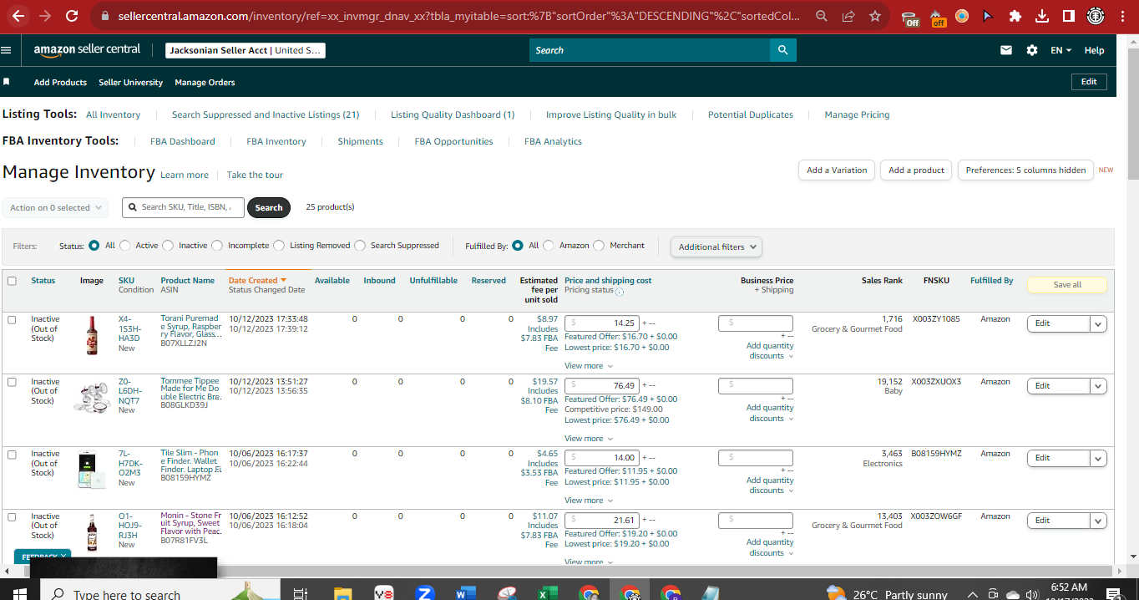Tick the select-all checkbox in table header

(x=12, y=281)
